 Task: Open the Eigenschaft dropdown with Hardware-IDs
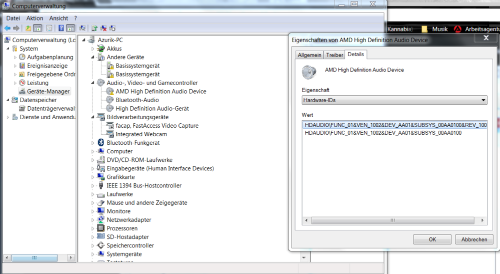[394, 100]
